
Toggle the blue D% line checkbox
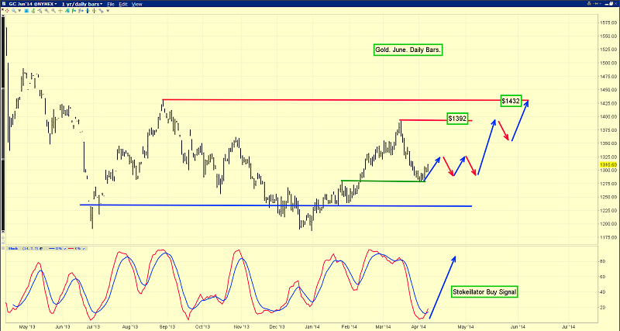pos(65,249)
